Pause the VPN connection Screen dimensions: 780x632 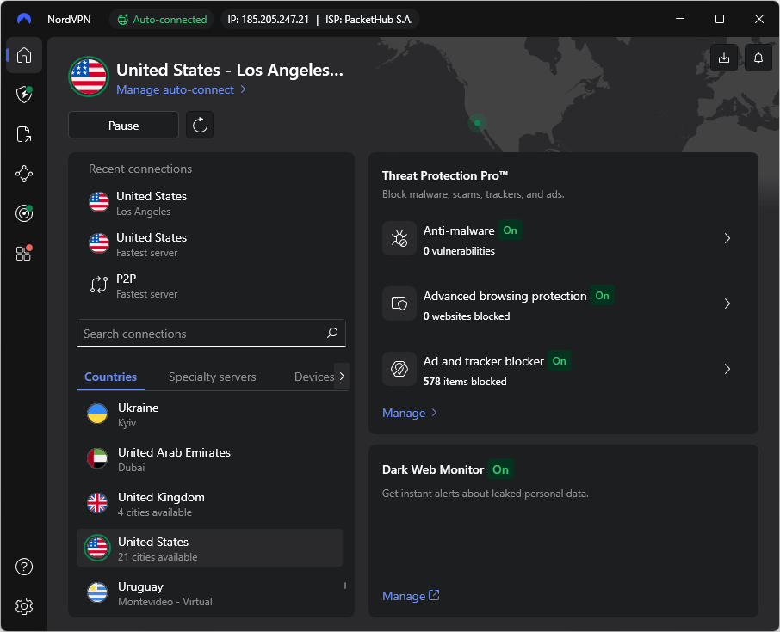pos(123,125)
